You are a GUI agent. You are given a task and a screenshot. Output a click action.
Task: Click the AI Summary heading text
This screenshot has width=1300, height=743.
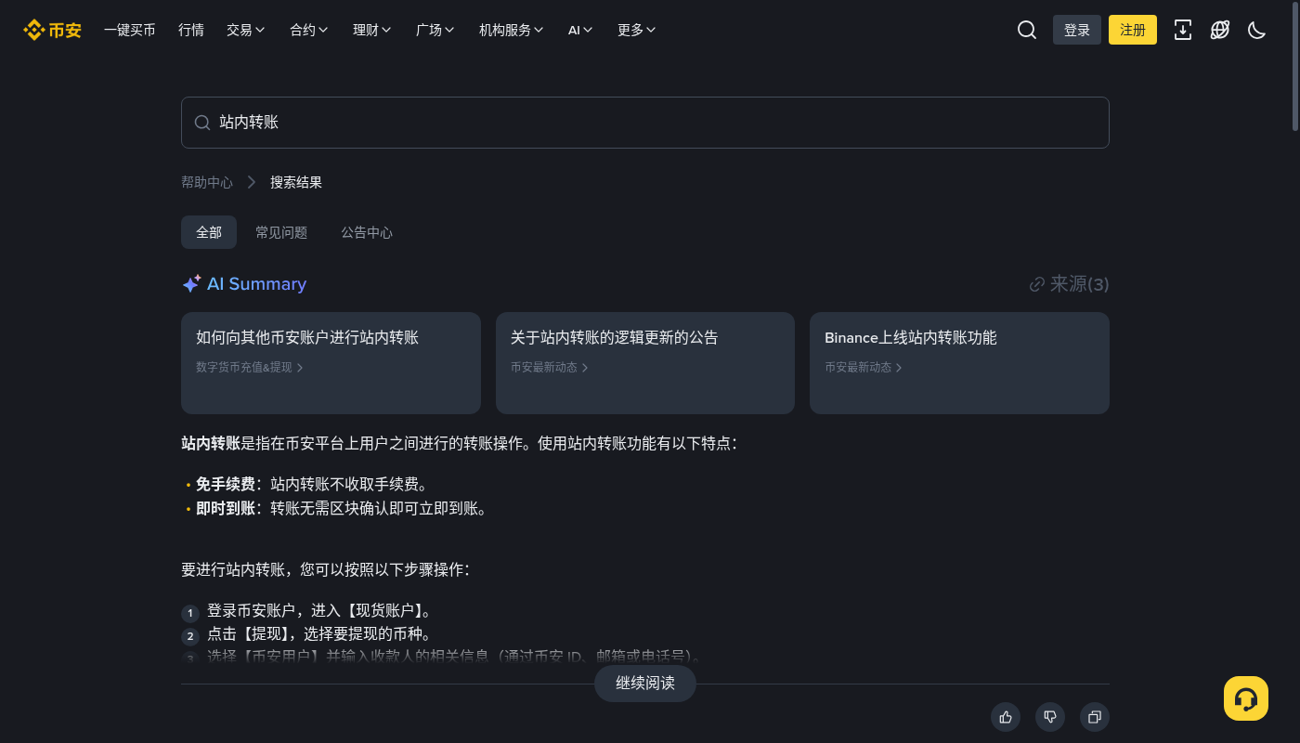[x=256, y=284]
